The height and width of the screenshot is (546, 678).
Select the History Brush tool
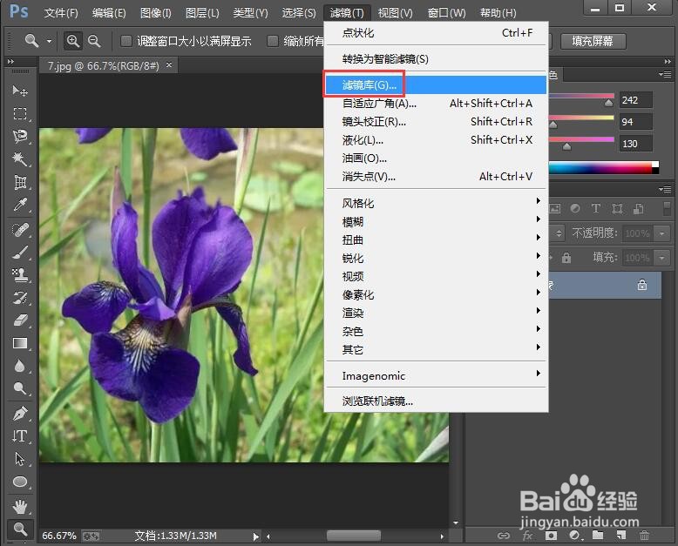click(20, 298)
